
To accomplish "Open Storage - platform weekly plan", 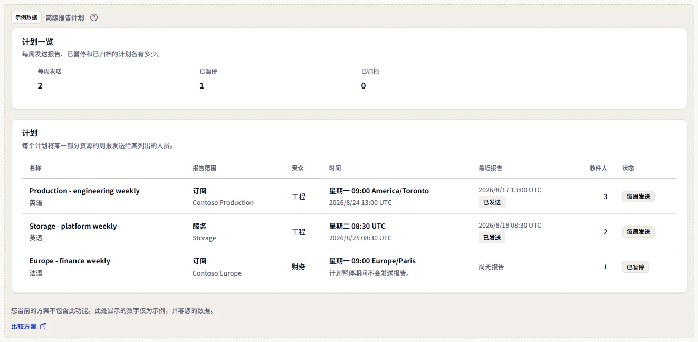I will point(73,226).
